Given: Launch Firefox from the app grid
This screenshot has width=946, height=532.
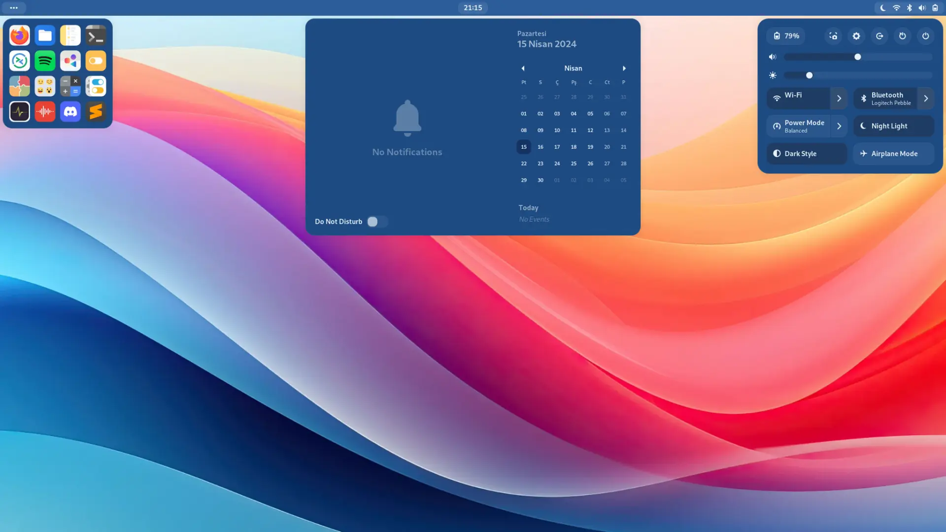Looking at the screenshot, I should point(20,35).
